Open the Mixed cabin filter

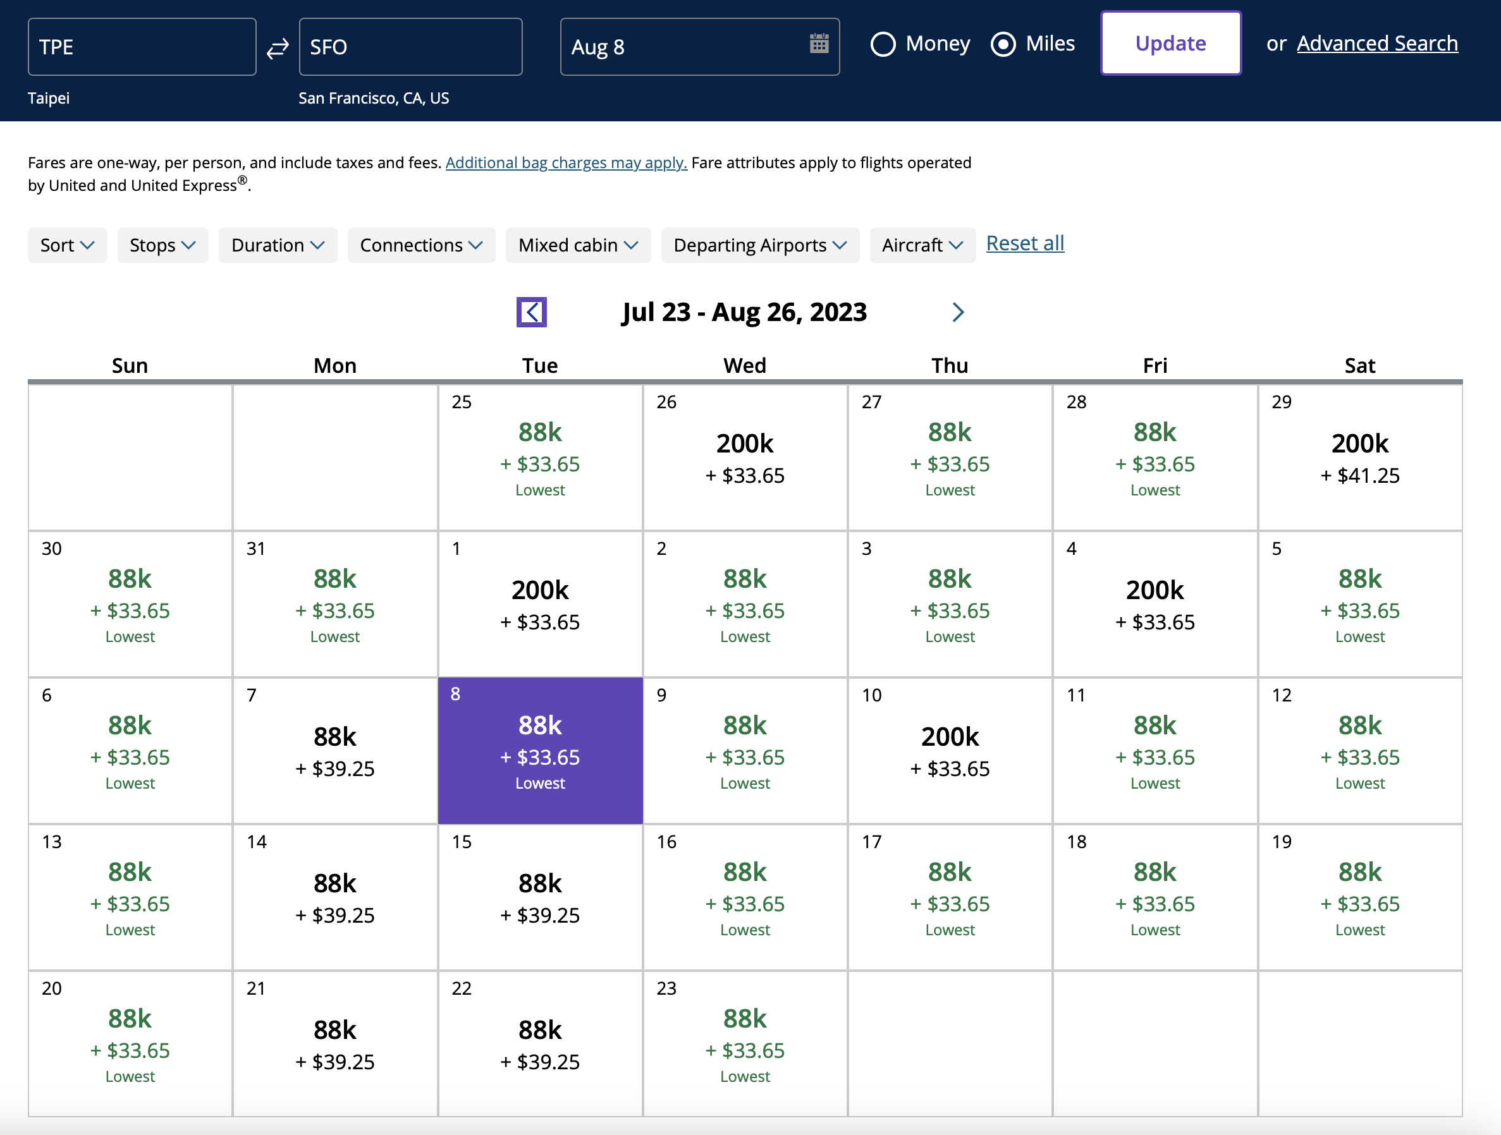coord(577,245)
